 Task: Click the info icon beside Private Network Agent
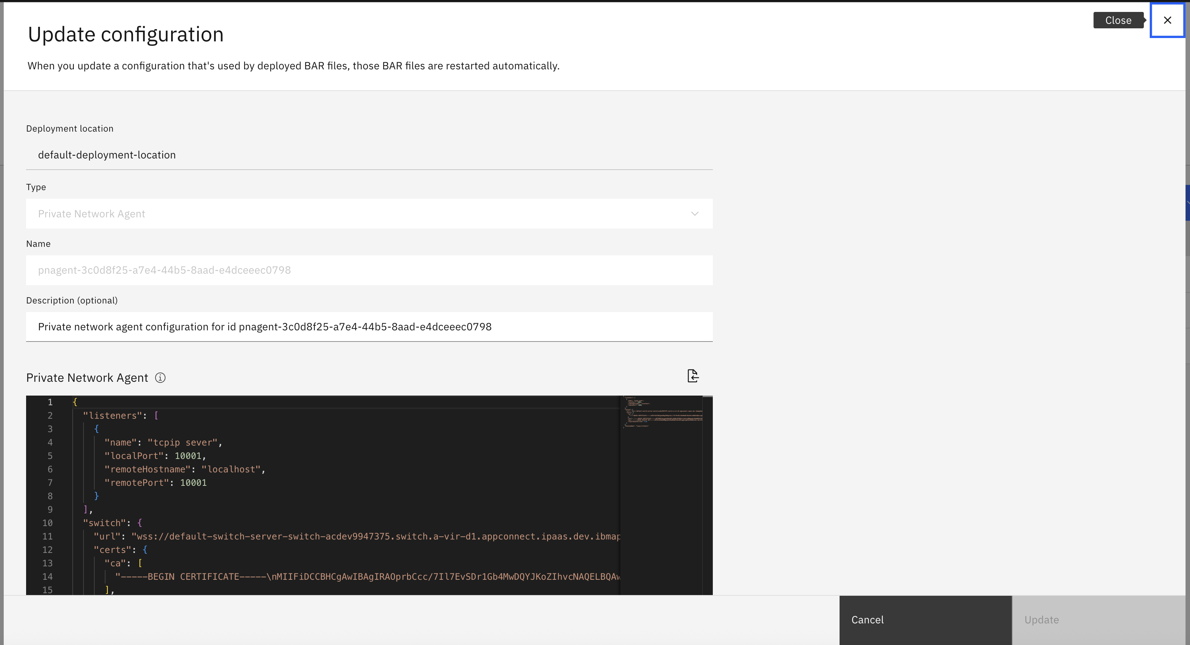160,378
